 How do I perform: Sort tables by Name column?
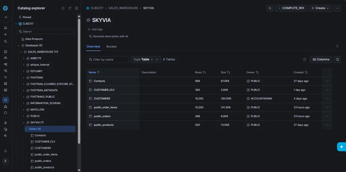[x=94, y=72]
